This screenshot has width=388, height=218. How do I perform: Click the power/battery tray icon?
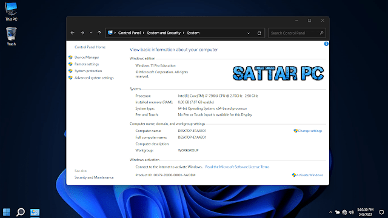pos(337,212)
